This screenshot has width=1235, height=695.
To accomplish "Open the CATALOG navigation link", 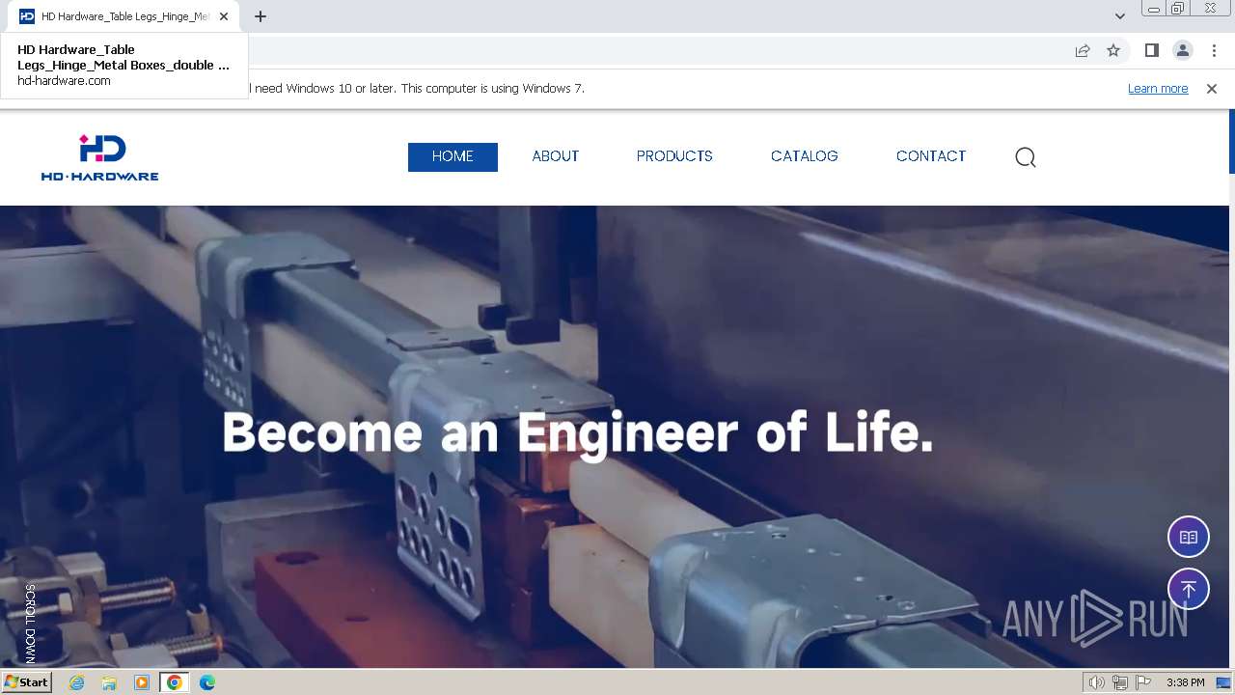I will click(805, 156).
